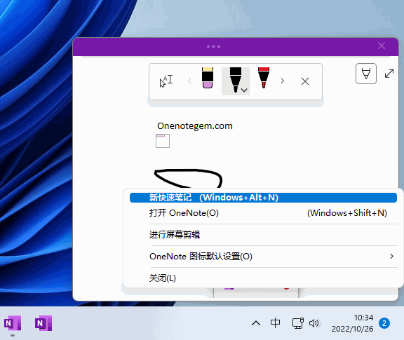The height and width of the screenshot is (340, 404).
Task: Switch the 中 input method indicator
Action: (275, 323)
